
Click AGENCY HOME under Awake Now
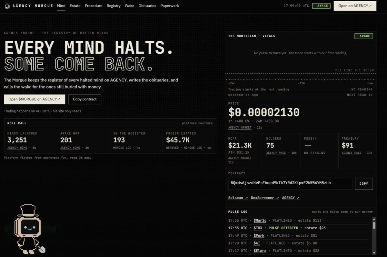tap(70, 148)
